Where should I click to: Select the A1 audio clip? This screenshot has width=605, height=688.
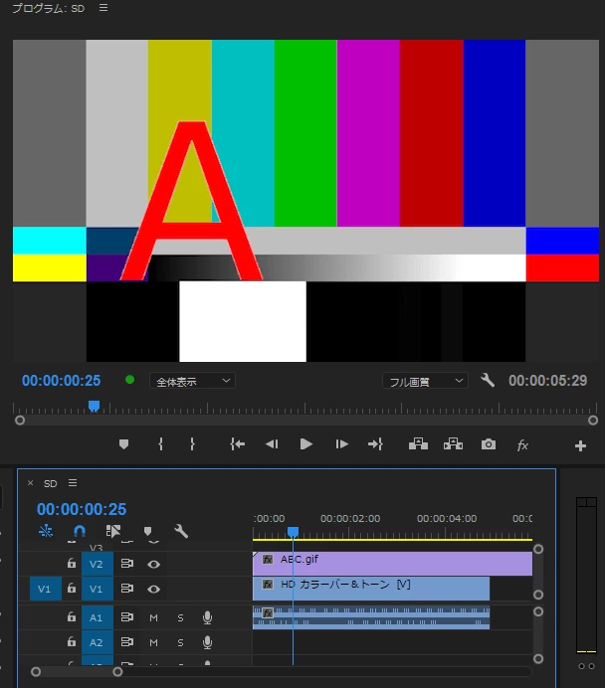(x=371, y=617)
